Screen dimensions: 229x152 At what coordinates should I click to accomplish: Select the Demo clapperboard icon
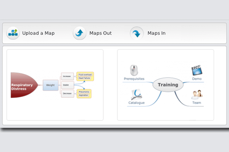(x=197, y=70)
